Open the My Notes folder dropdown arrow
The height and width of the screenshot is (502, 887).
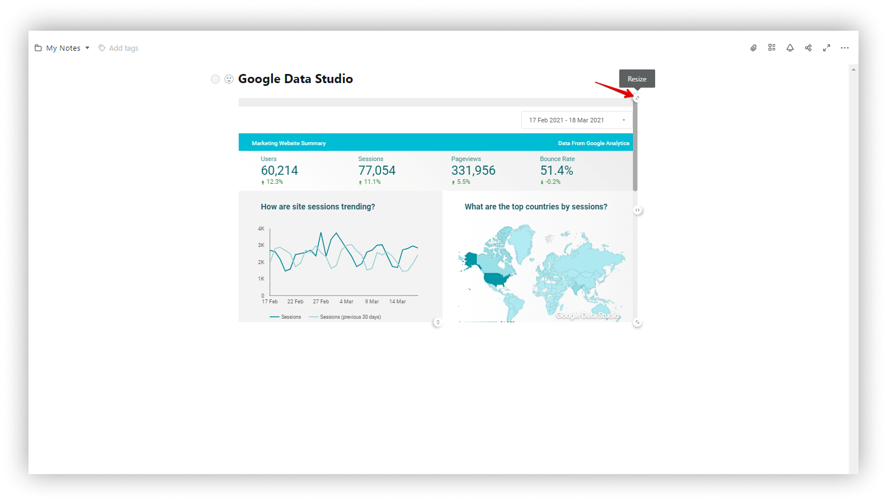point(87,48)
